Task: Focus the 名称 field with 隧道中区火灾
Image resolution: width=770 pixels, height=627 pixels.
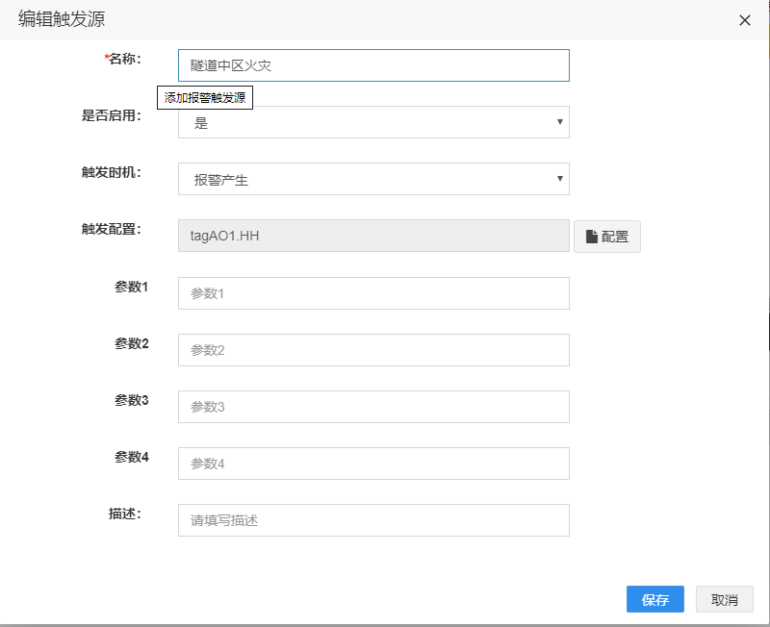Action: tap(373, 65)
